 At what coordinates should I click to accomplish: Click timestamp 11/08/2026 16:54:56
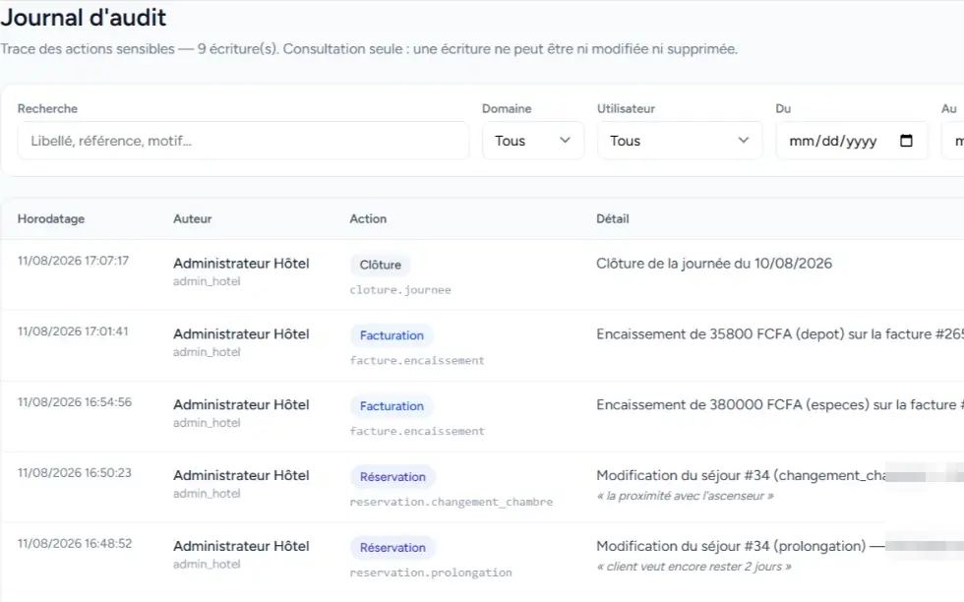(75, 402)
